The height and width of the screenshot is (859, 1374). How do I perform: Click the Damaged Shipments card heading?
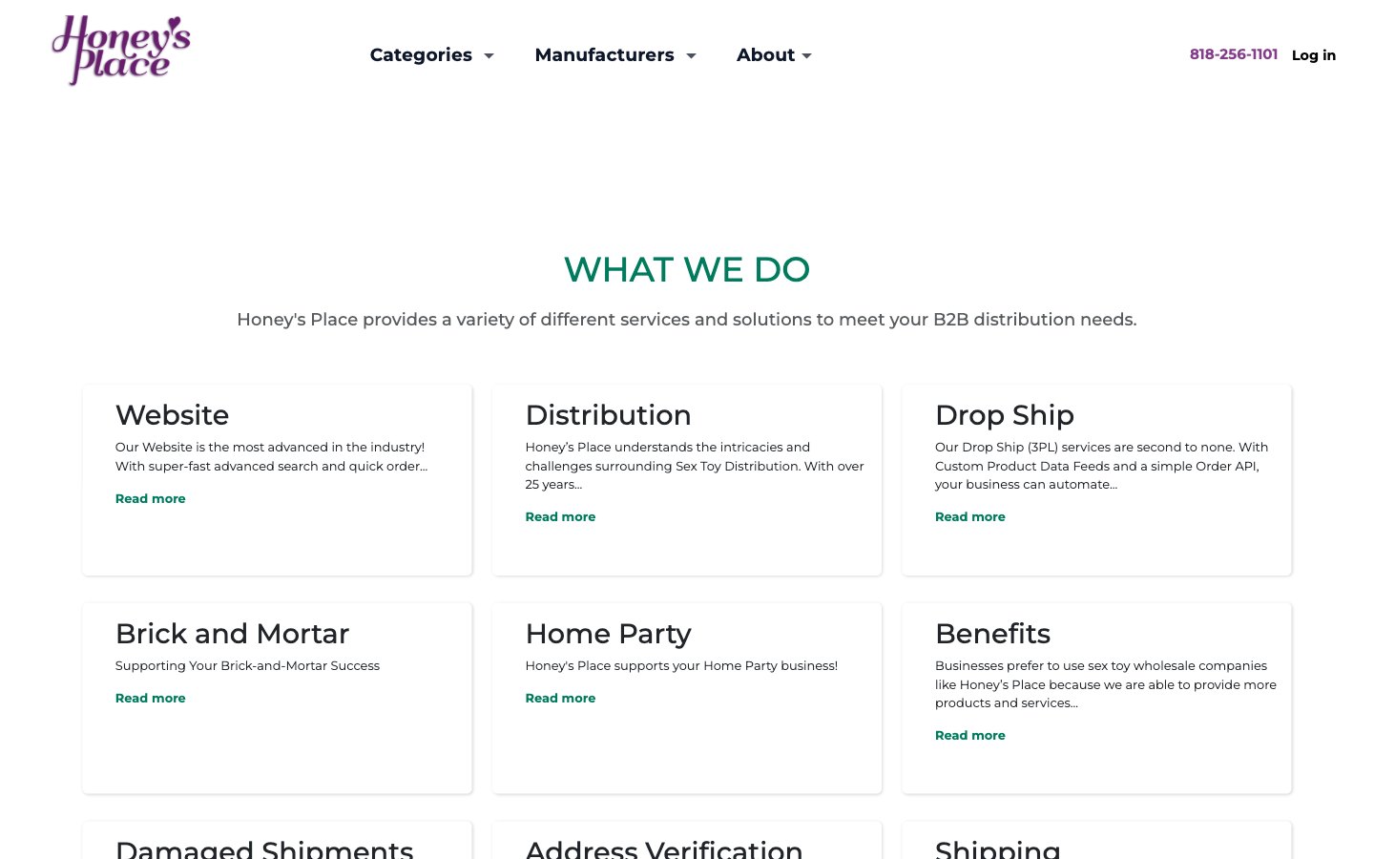click(x=264, y=849)
